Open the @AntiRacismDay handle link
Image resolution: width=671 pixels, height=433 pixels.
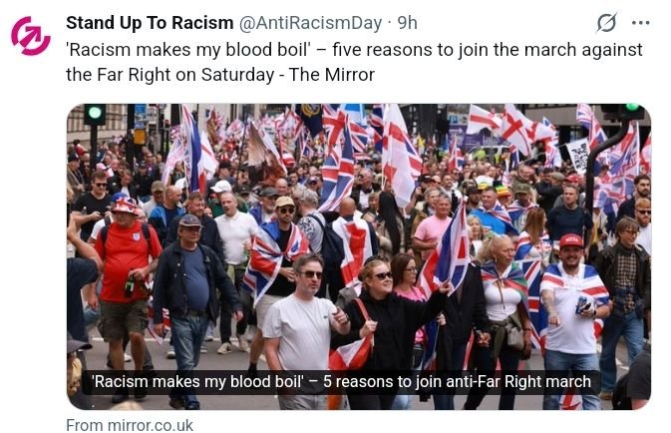pyautogui.click(x=310, y=23)
